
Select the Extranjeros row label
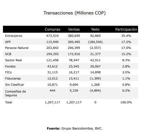14,36
